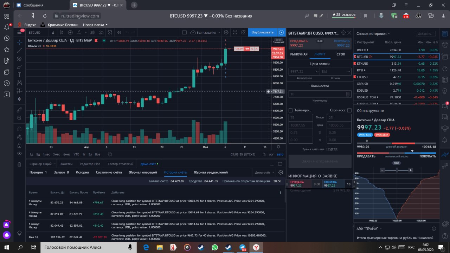The width and height of the screenshot is (450, 253).
Task: Click the Количество quantity input field
Action: coord(320,94)
